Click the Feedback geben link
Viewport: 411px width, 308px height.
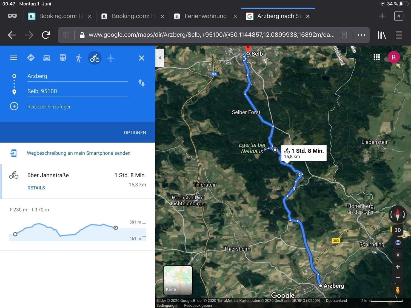[x=198, y=306]
